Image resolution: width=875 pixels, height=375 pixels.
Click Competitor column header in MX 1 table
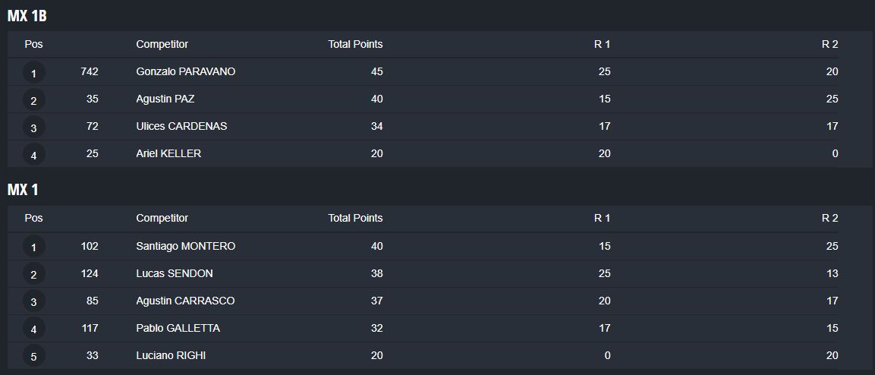tap(162, 218)
